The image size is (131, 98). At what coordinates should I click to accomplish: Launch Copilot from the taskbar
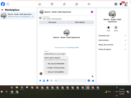12,87
